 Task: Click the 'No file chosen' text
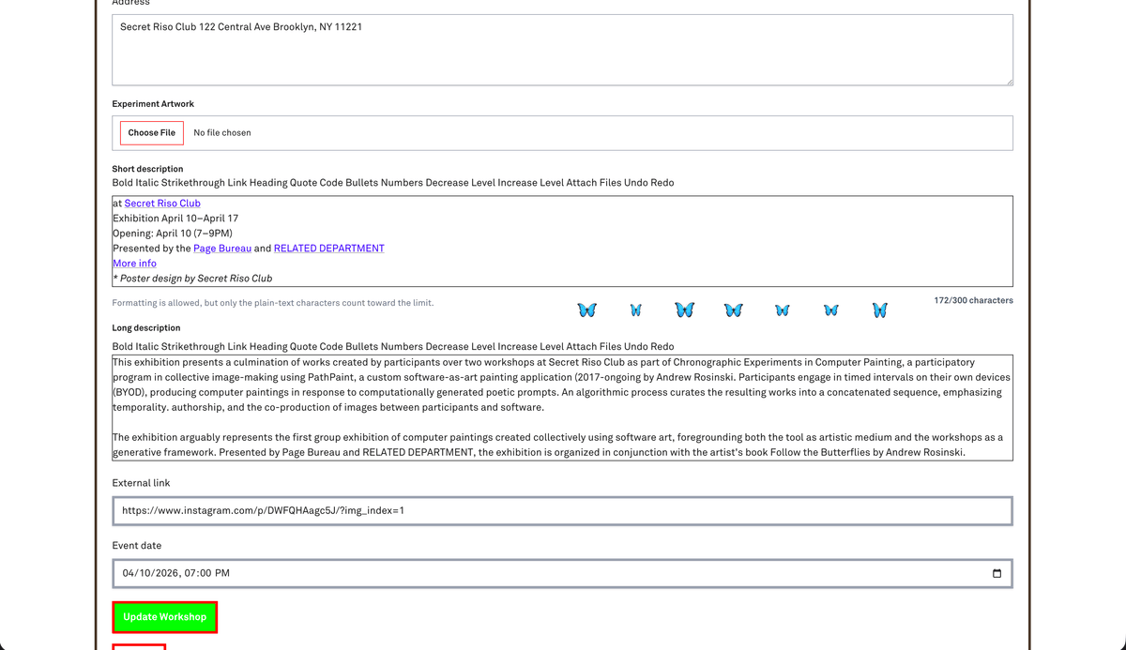[x=222, y=133]
